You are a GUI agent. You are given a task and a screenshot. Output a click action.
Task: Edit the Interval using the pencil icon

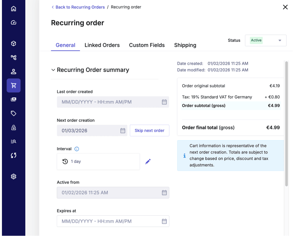click(148, 161)
